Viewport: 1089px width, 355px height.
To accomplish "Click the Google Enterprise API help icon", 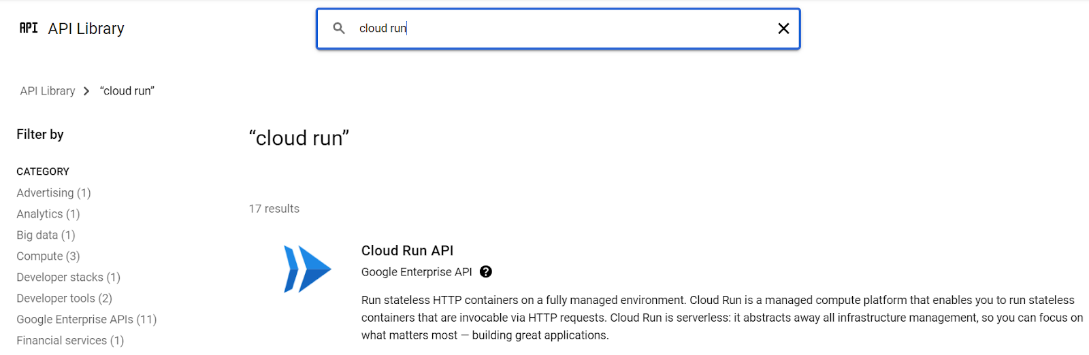I will coord(486,272).
